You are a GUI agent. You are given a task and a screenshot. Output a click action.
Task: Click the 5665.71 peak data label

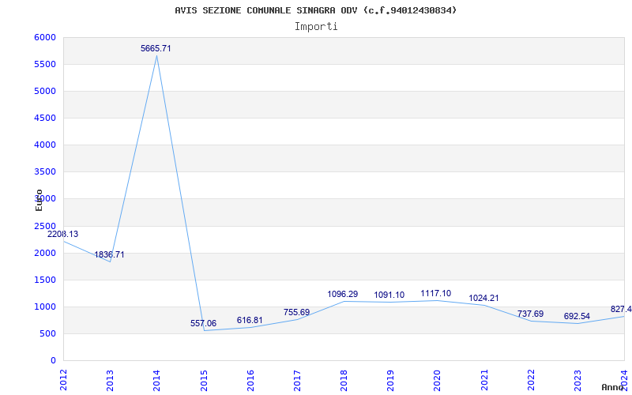156,48
